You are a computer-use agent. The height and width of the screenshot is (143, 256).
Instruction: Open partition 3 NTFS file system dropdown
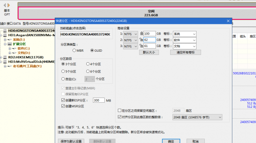tap(131, 46)
